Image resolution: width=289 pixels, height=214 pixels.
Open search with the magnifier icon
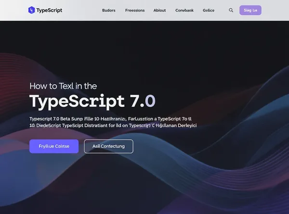tap(231, 10)
